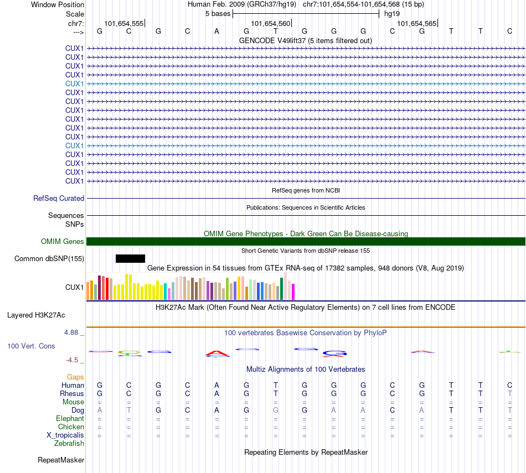Open 'Short Genetic Variants from dbSNP release 155'
This screenshot has height=473, width=526.
click(306, 251)
